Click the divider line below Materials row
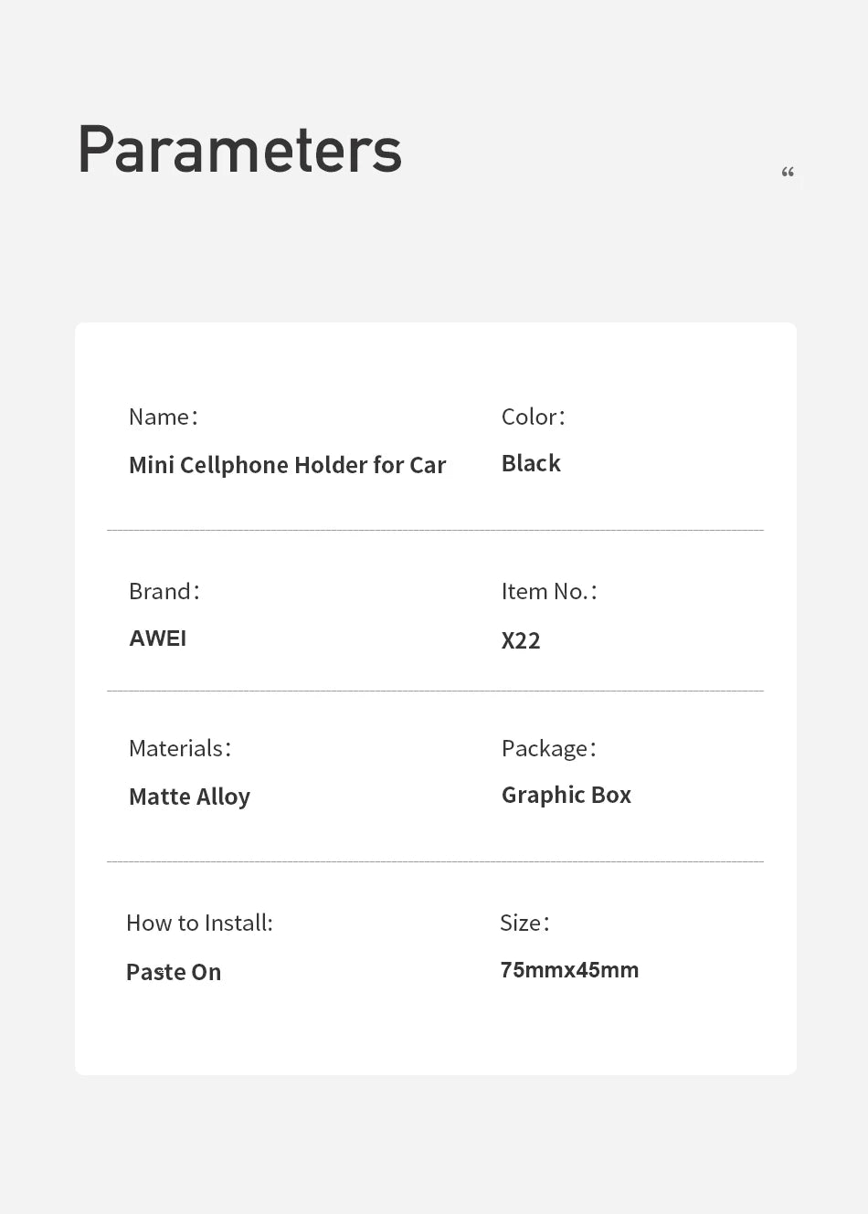Screen dimensions: 868x1214 (x=435, y=861)
